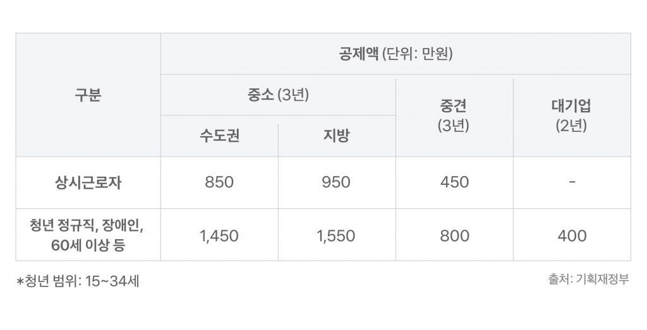Click the 중견 (3년) column header
Screen dimensions: 647x330
click(454, 115)
